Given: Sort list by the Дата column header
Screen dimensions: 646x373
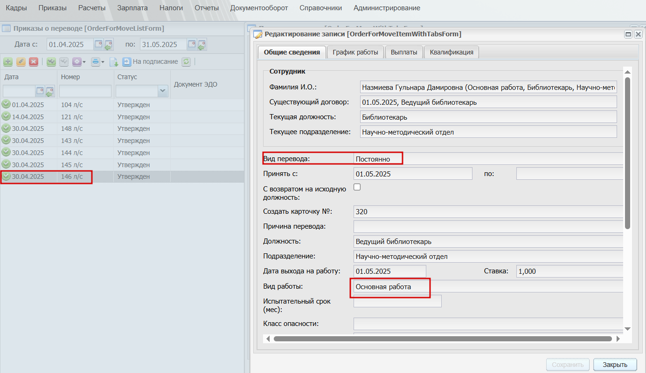Looking at the screenshot, I should (x=28, y=77).
